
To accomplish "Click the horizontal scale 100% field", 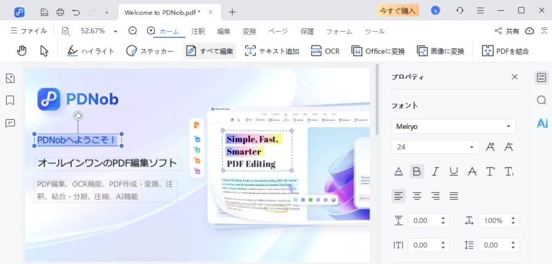I will 499,221.
